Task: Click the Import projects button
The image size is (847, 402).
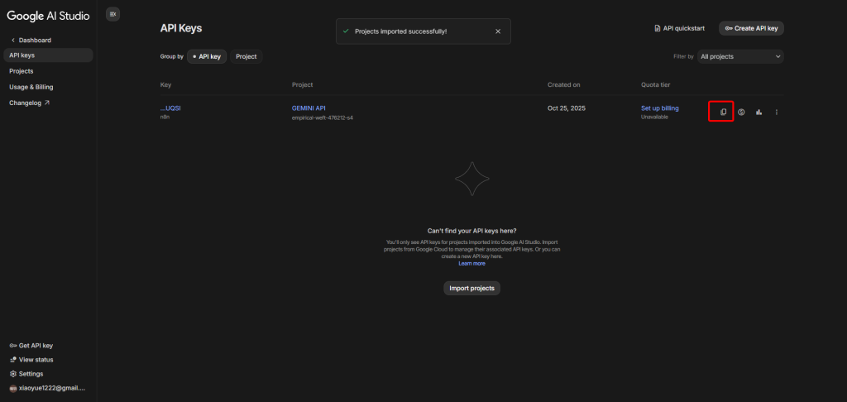Action: tap(471, 288)
